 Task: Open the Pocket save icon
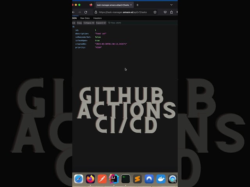(x=165, y=12)
